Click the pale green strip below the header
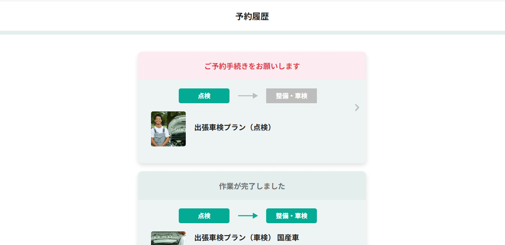Screen dimensions: 505x245 (x=252, y=33)
